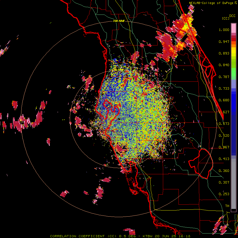This screenshot has height=238, width=238.
Task: Click the 0.253 color scale value
Action: pyautogui.click(x=224, y=194)
